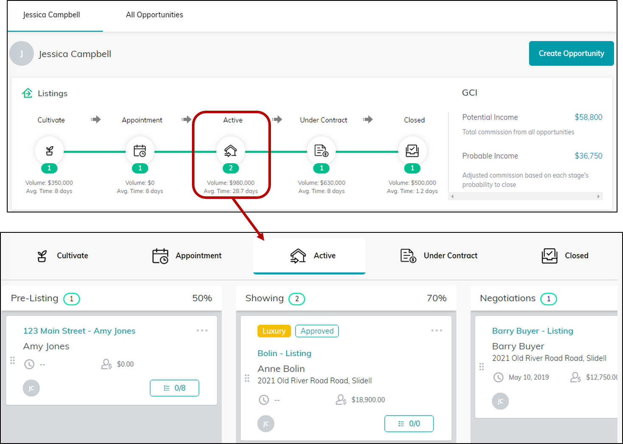Click the Cultivate stage plant icon in pipeline

[49, 151]
